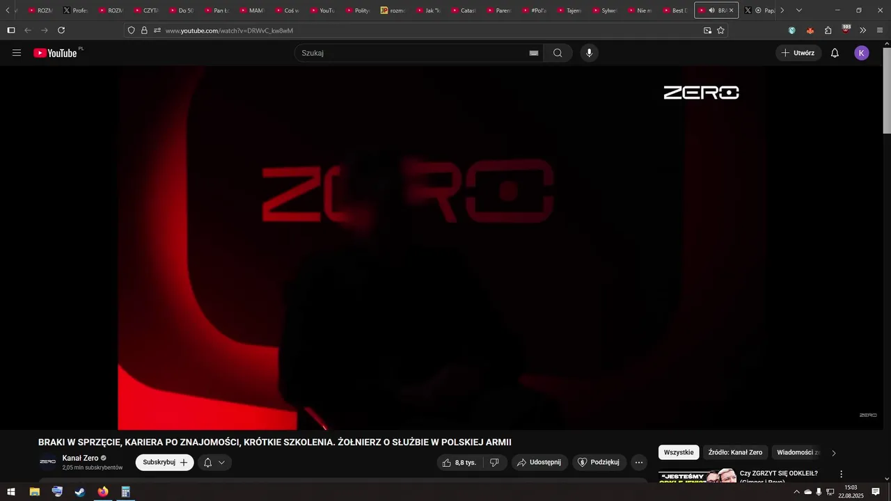This screenshot has width=891, height=501.
Task: Open more actions (three dots) under video
Action: click(x=639, y=462)
